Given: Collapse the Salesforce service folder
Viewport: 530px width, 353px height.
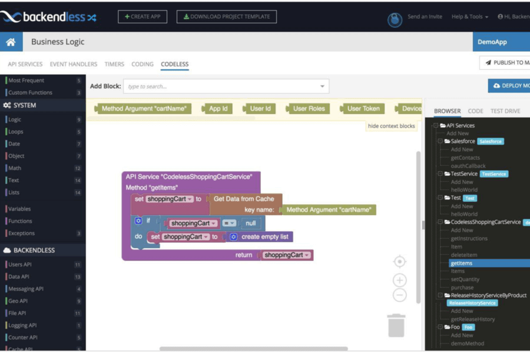Looking at the screenshot, I should pyautogui.click(x=440, y=141).
